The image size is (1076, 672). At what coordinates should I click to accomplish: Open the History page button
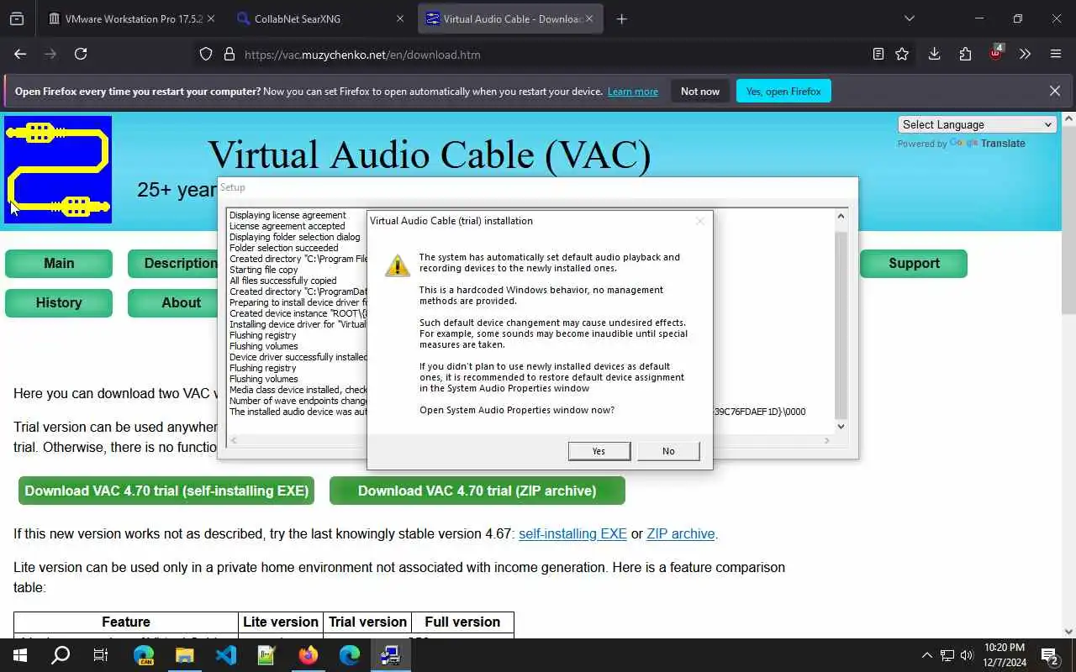coord(59,302)
